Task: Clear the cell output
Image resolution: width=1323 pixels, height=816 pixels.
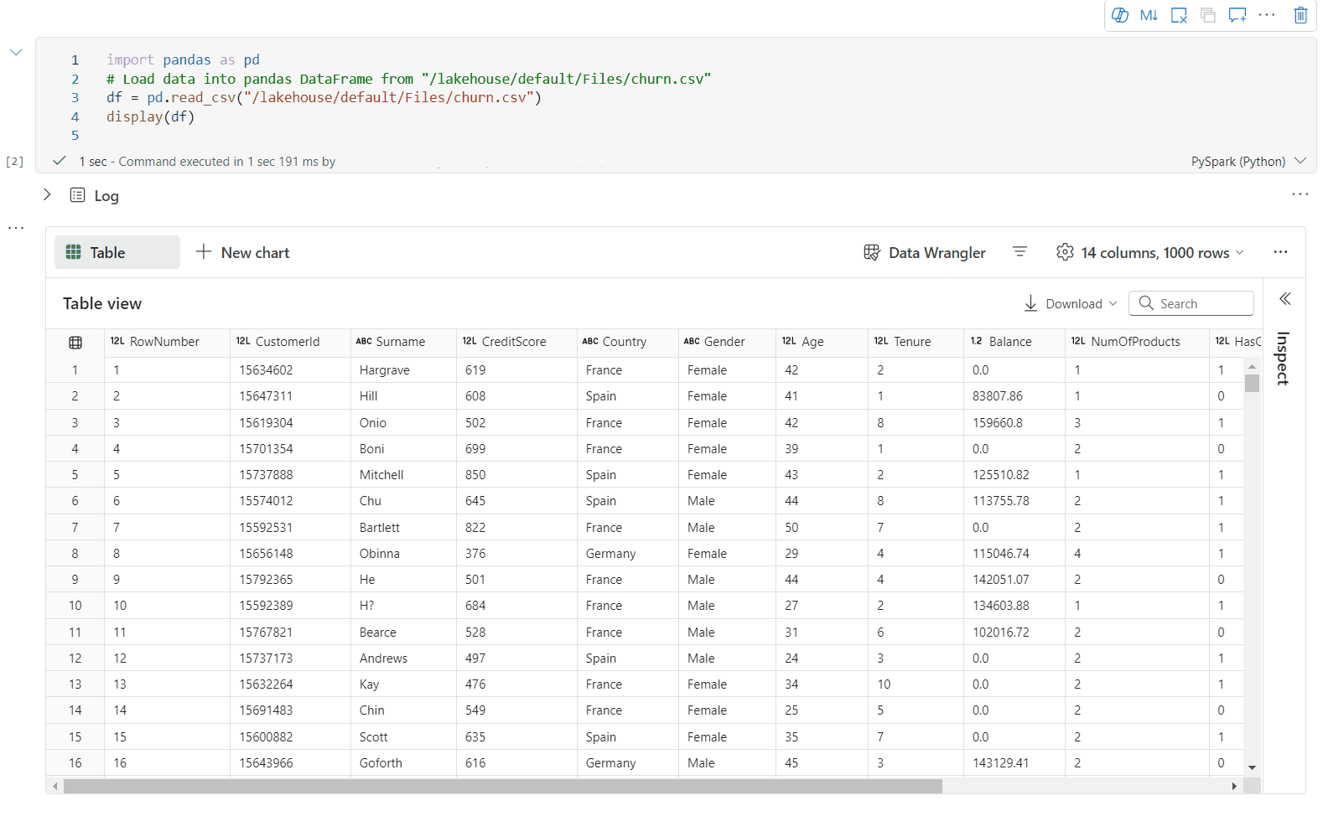Action: coord(1179,15)
